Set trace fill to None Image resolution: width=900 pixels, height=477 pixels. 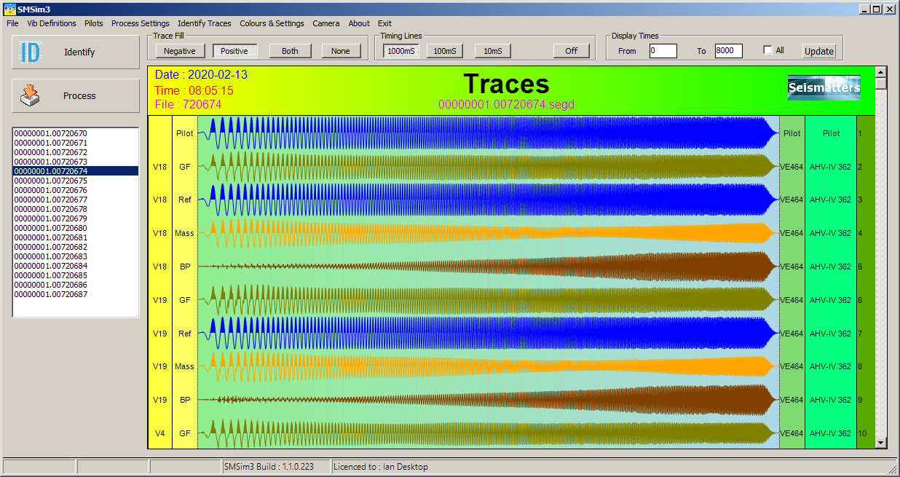[341, 51]
